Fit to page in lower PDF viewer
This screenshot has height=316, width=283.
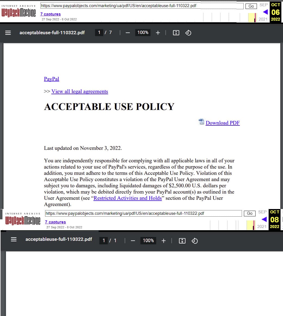[x=182, y=241]
